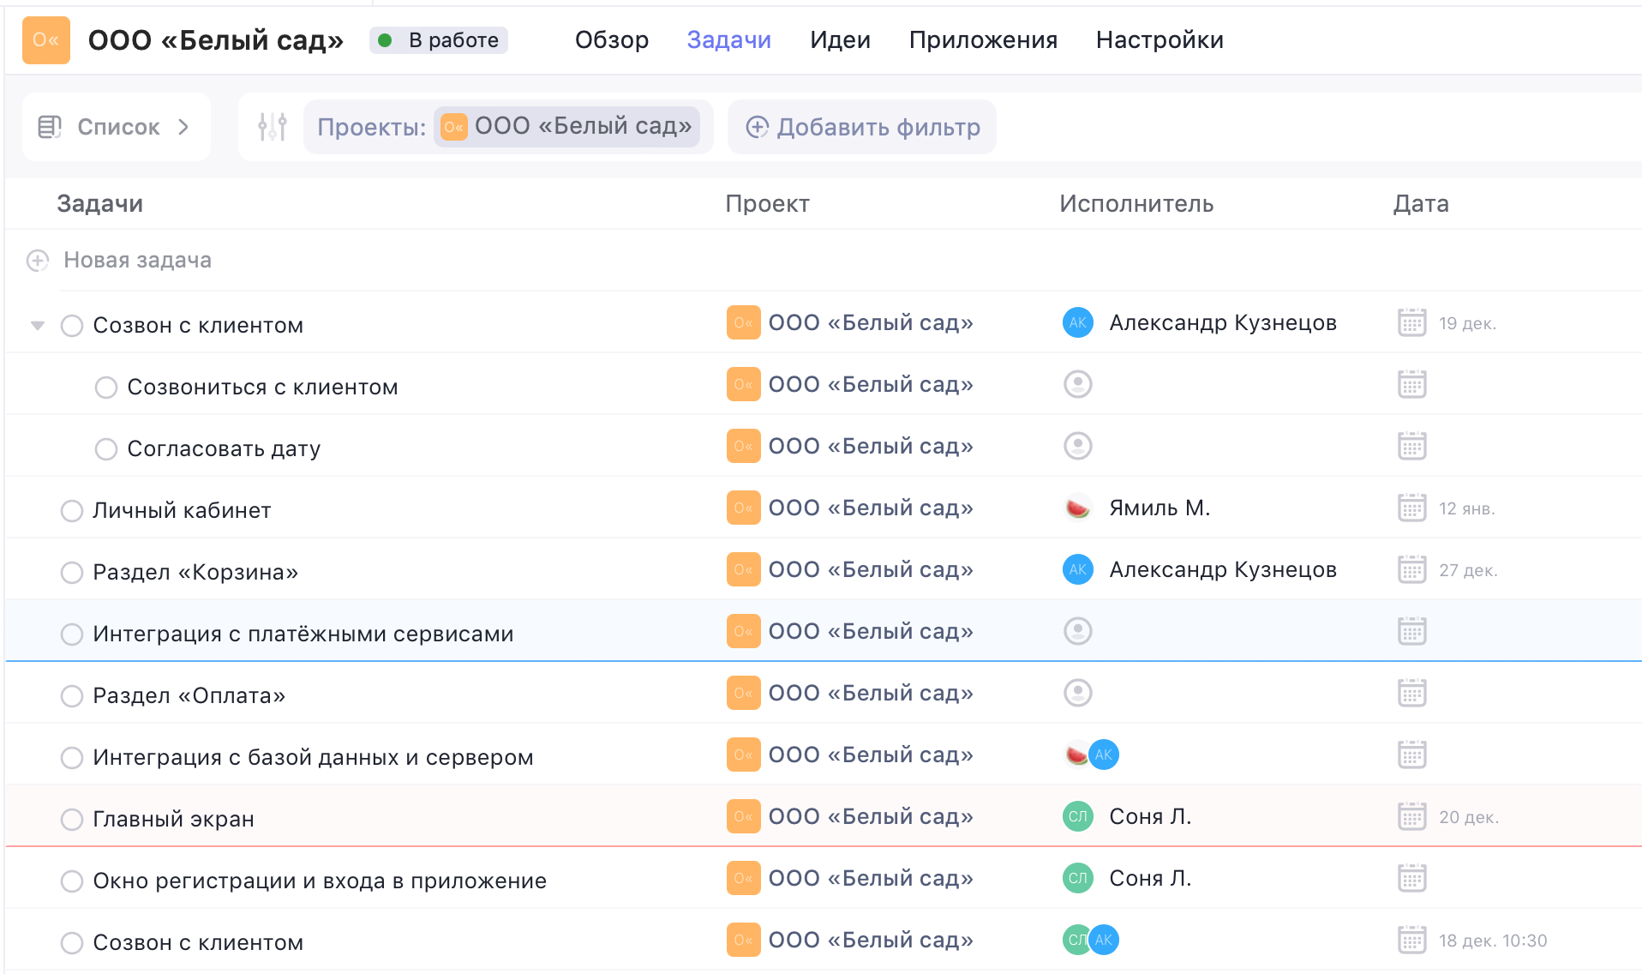Click the empty assignee icon for «Раздел «Оплата»»
1642x974 pixels.
1077,693
